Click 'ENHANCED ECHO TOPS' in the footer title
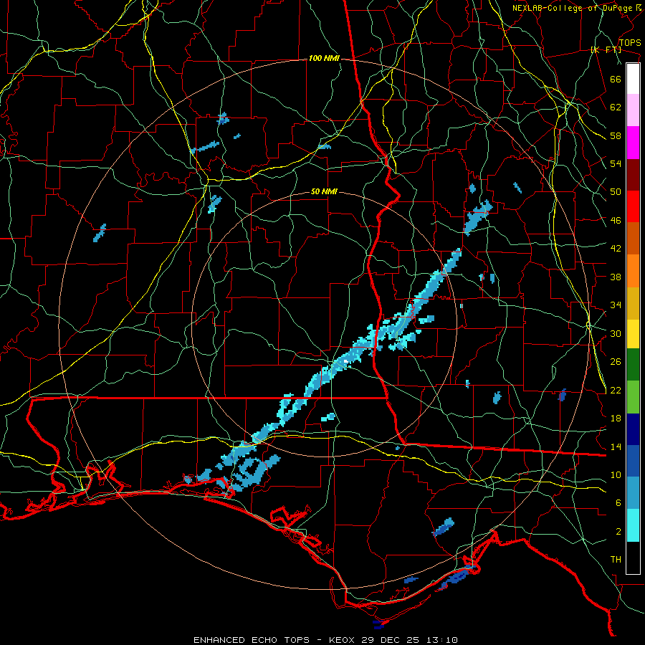The width and height of the screenshot is (645, 645). pos(251,640)
